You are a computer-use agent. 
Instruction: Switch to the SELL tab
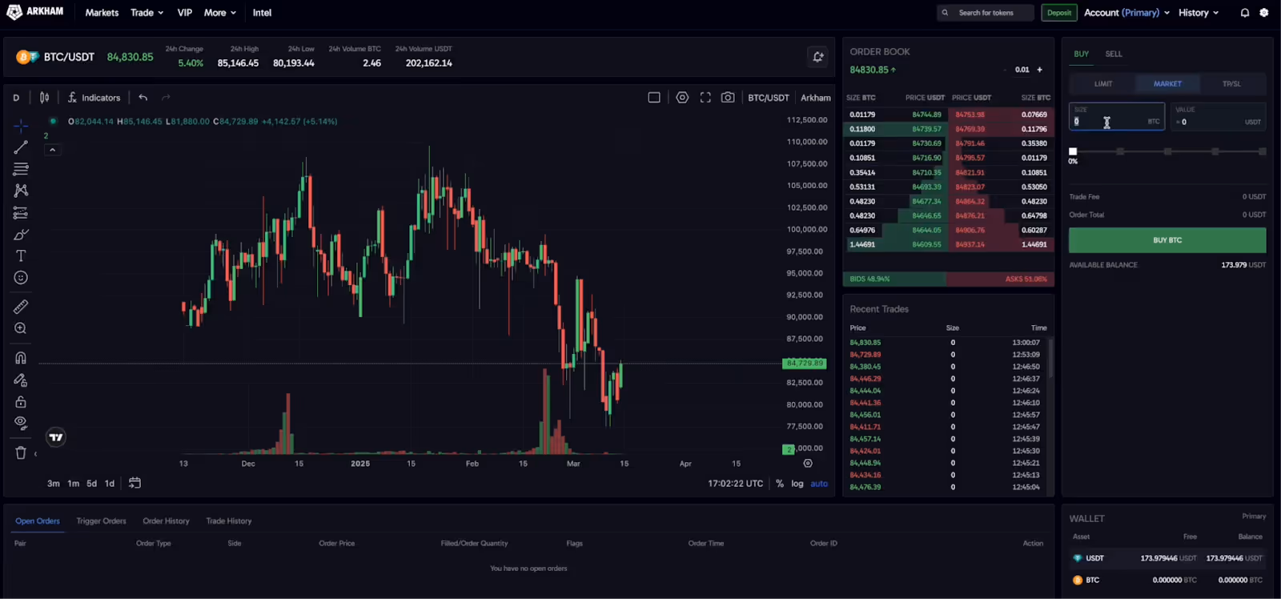(x=1114, y=54)
